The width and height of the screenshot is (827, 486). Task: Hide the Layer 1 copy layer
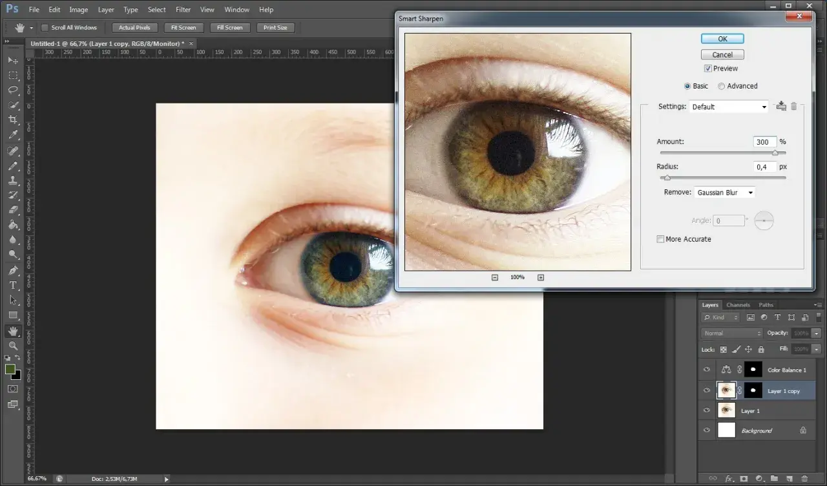point(707,390)
